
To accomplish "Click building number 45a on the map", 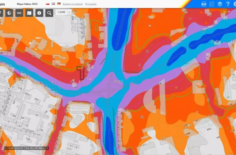I will (27, 94).
